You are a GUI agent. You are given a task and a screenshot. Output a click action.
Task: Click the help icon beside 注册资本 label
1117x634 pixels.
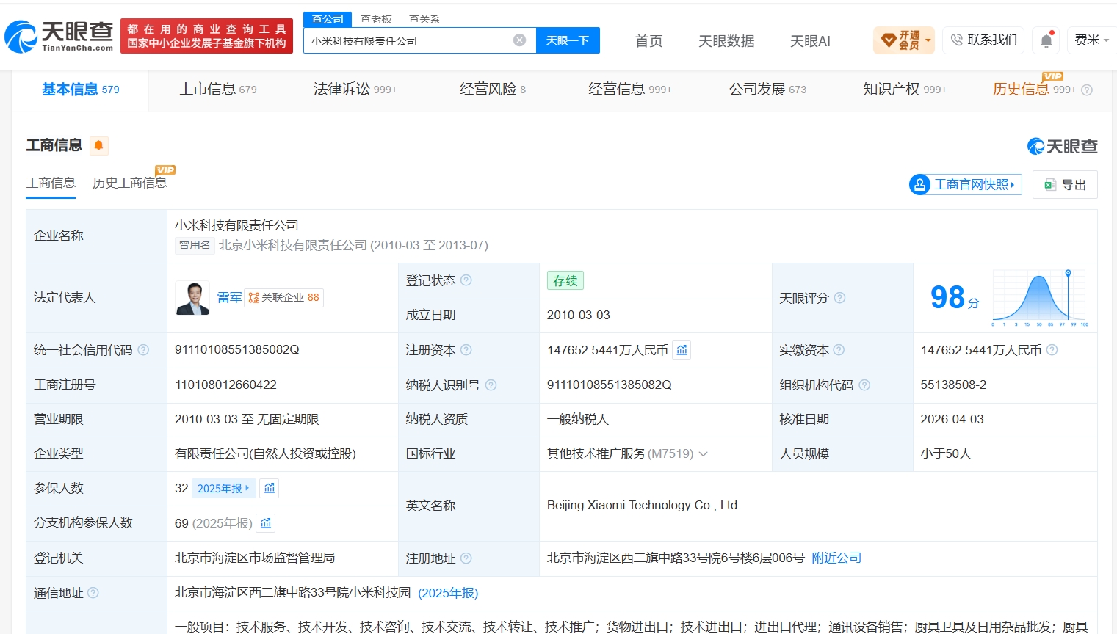pos(466,350)
